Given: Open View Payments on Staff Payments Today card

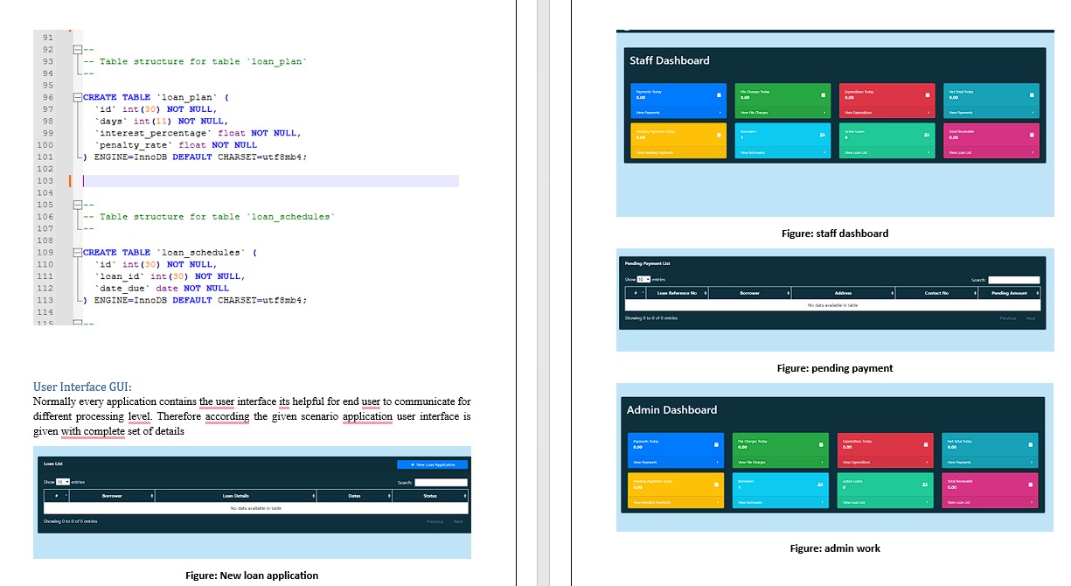Looking at the screenshot, I should click(x=648, y=113).
